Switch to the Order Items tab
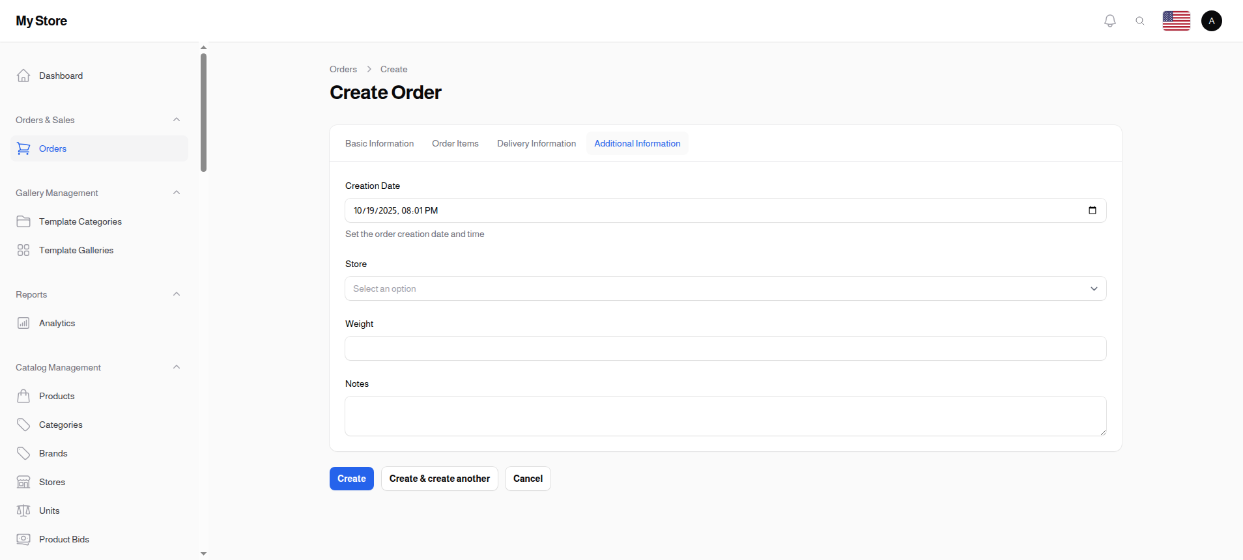The height and width of the screenshot is (560, 1243). 455,143
